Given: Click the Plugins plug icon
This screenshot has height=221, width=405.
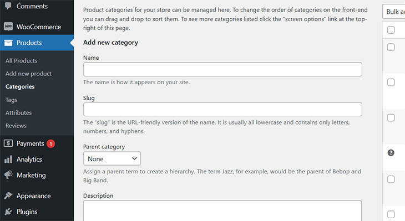Looking at the screenshot, I should [8, 212].
